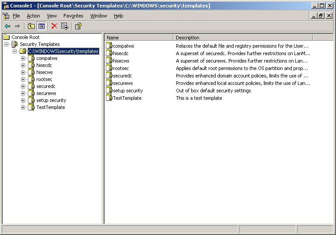The height and width of the screenshot is (235, 336).
Task: Open the Favorites menu
Action: click(73, 16)
